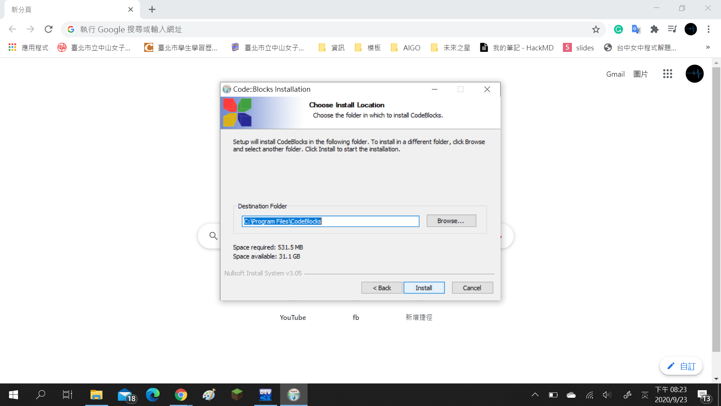Open the Chrome three-dot menu
This screenshot has height=406, width=721.
pyautogui.click(x=708, y=29)
